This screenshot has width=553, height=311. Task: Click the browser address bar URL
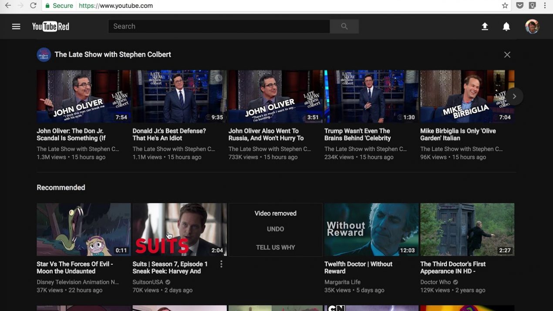(116, 6)
